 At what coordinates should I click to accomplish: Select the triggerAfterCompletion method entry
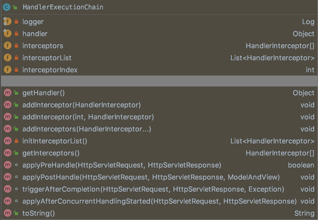point(153,189)
